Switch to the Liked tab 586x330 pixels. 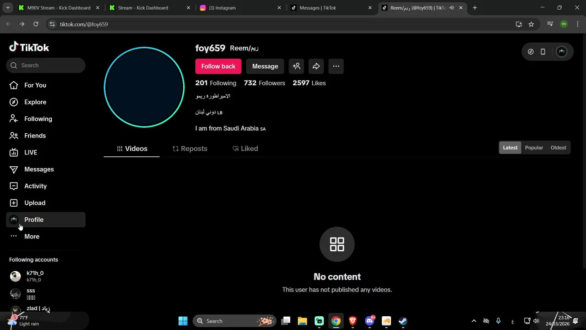(x=245, y=148)
